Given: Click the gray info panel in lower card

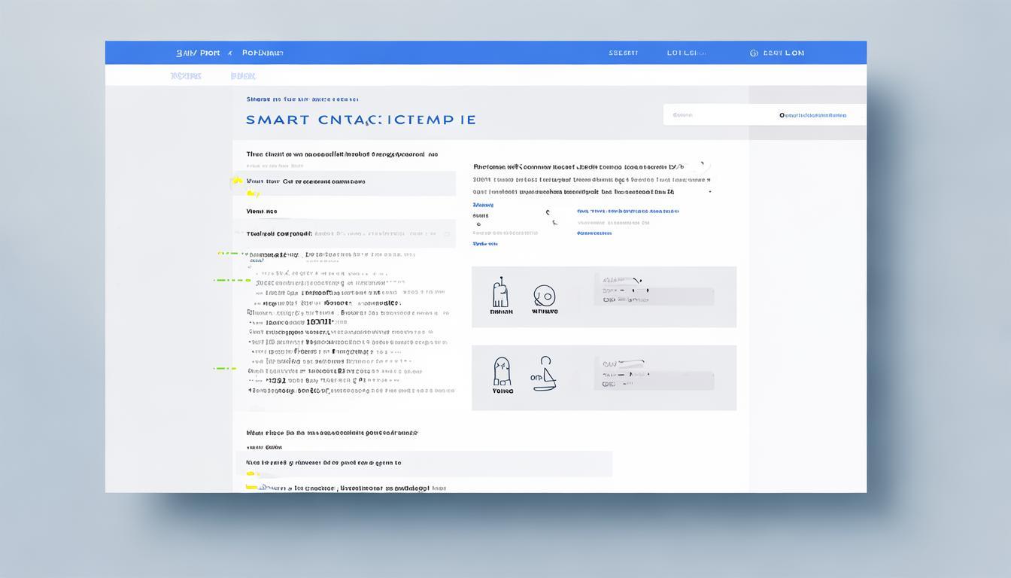Looking at the screenshot, I should click(x=654, y=374).
